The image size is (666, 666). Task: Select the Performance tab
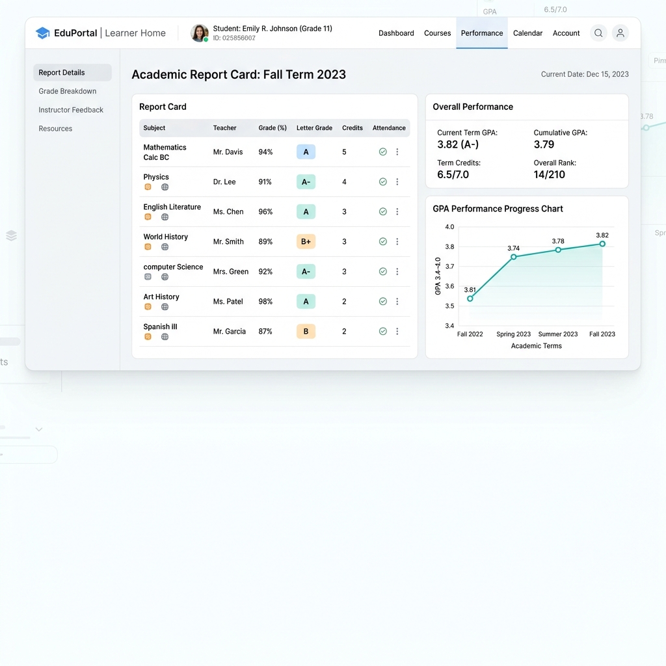click(x=482, y=33)
